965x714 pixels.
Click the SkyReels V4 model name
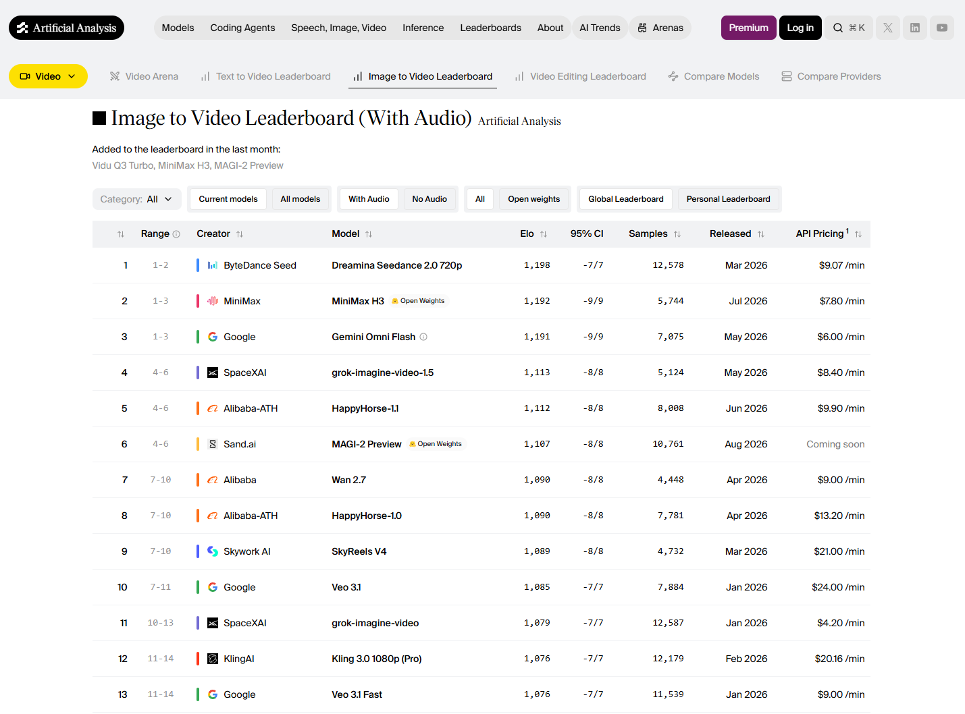click(359, 551)
